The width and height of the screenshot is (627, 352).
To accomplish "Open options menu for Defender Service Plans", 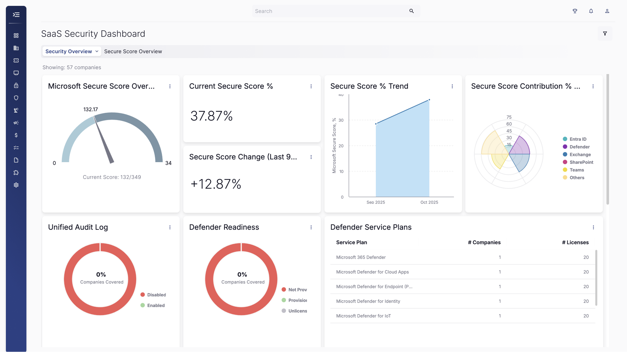I will pos(593,227).
